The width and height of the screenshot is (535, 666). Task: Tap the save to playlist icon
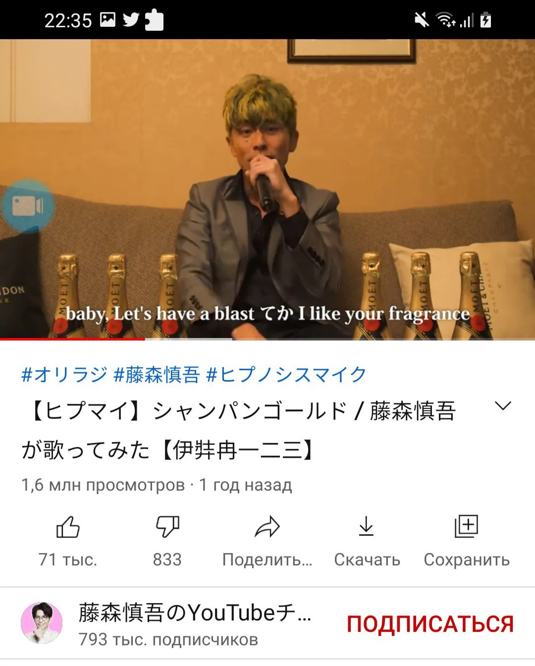[x=466, y=526]
